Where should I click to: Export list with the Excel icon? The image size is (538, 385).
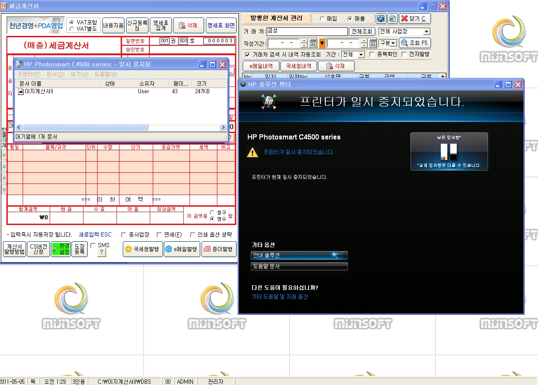(x=392, y=19)
